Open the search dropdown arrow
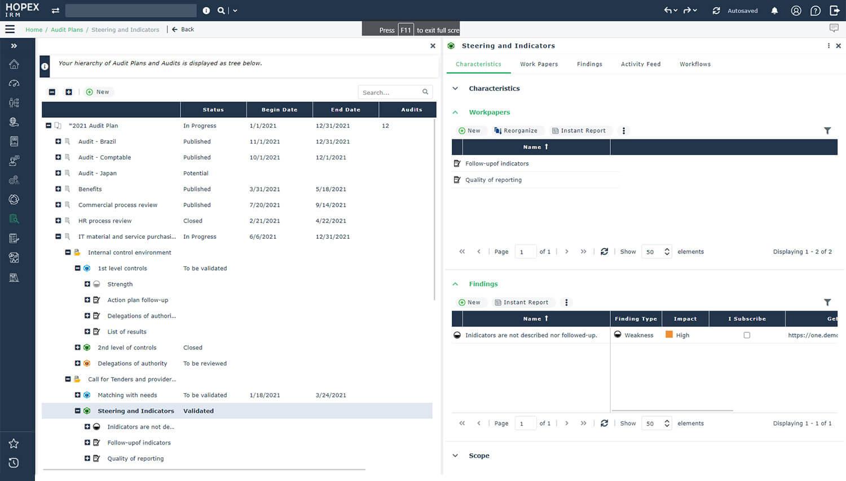 tap(235, 11)
